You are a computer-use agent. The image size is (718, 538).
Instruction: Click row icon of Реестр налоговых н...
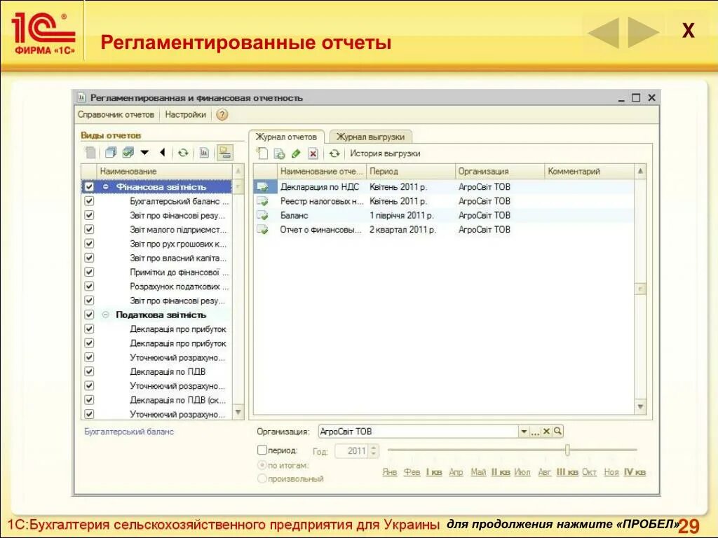click(x=264, y=201)
